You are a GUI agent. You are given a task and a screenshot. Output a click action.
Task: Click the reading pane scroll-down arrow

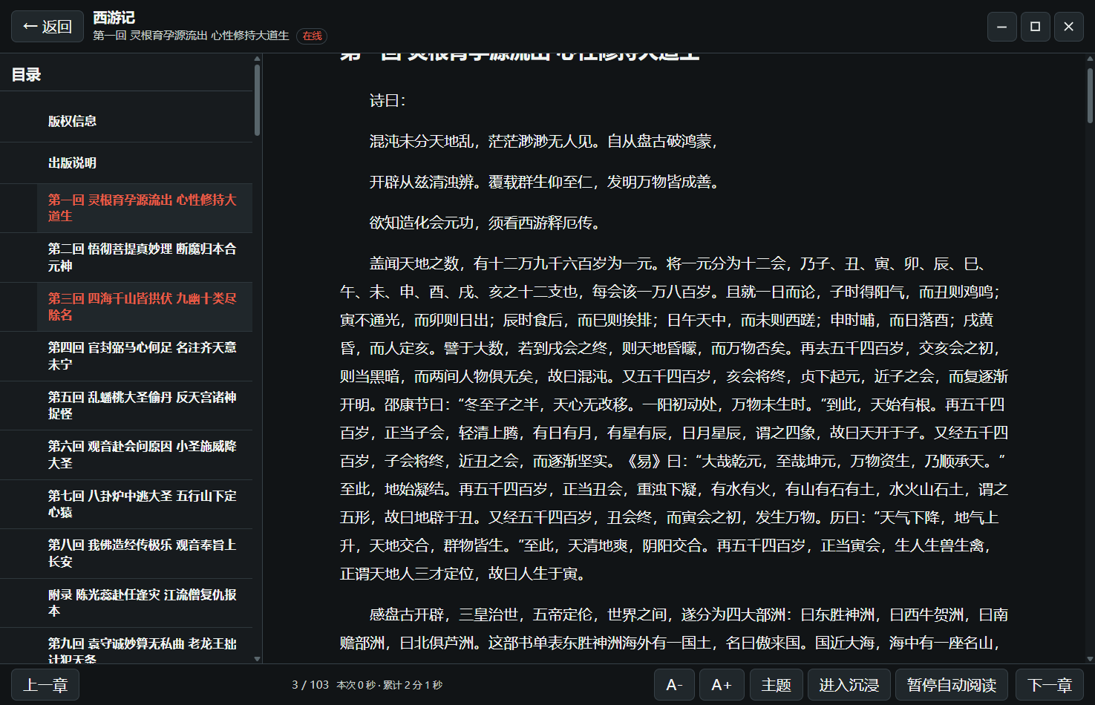[1090, 658]
